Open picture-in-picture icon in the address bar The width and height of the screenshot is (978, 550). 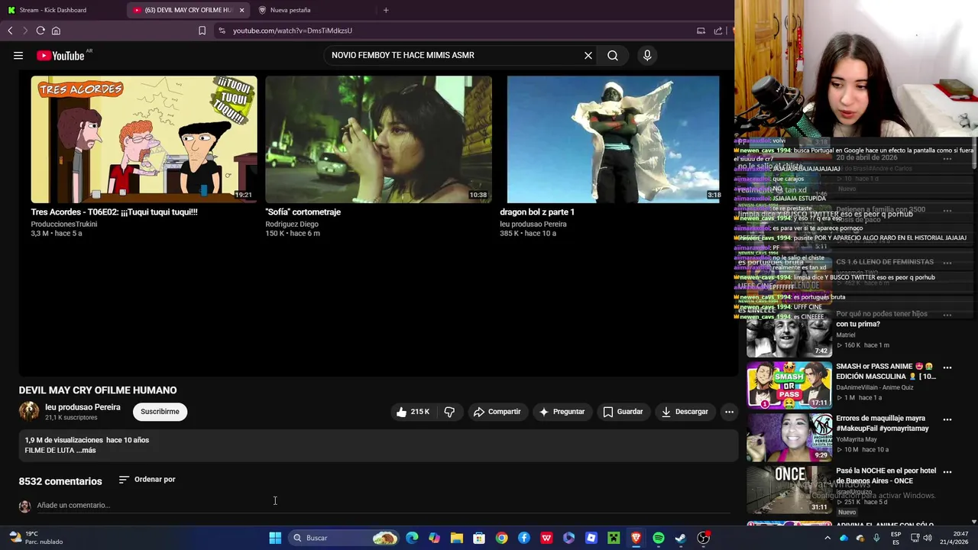coord(701,31)
